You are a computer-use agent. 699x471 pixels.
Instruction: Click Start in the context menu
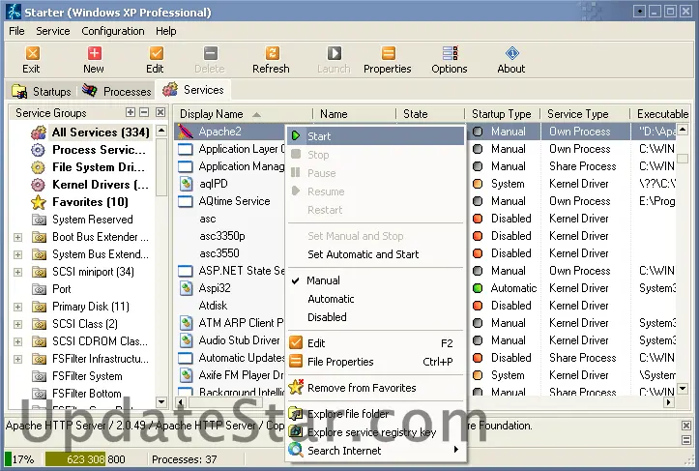coord(319,136)
